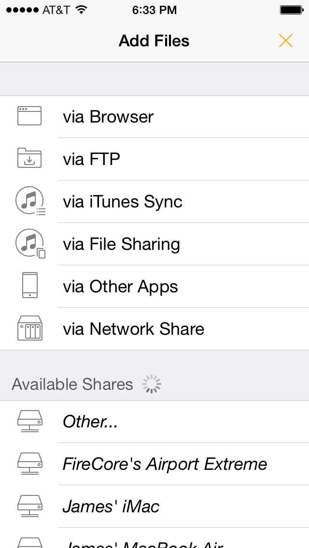Close the Add Files screen

286,41
